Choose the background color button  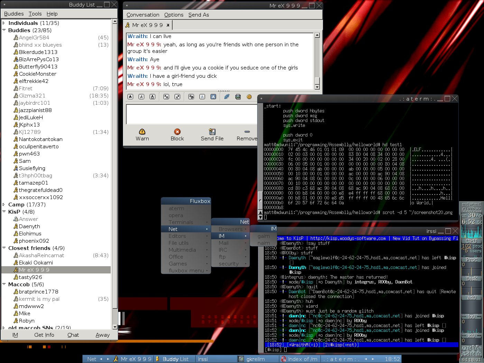[x=213, y=97]
